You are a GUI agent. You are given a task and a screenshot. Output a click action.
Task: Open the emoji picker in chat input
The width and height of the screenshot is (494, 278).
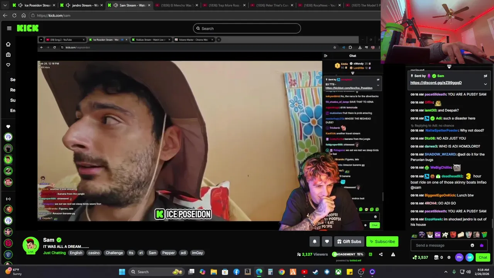[472, 245]
